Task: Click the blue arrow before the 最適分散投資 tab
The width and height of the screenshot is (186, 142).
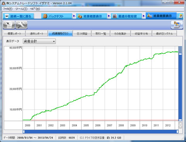Action: pyautogui.click(x=109, y=16)
